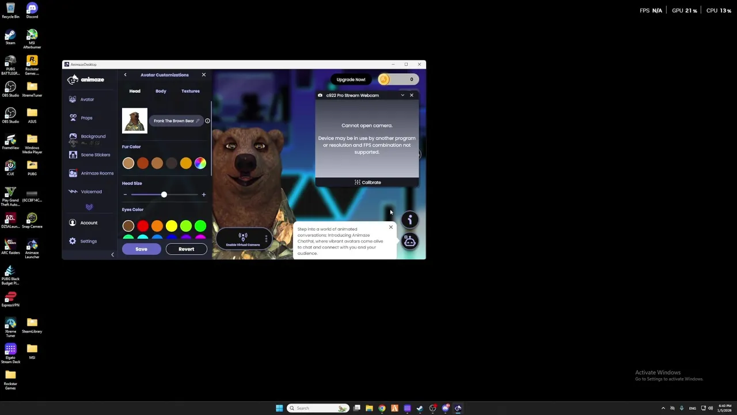Open MSI Afterburner desktop icon

[x=32, y=39]
